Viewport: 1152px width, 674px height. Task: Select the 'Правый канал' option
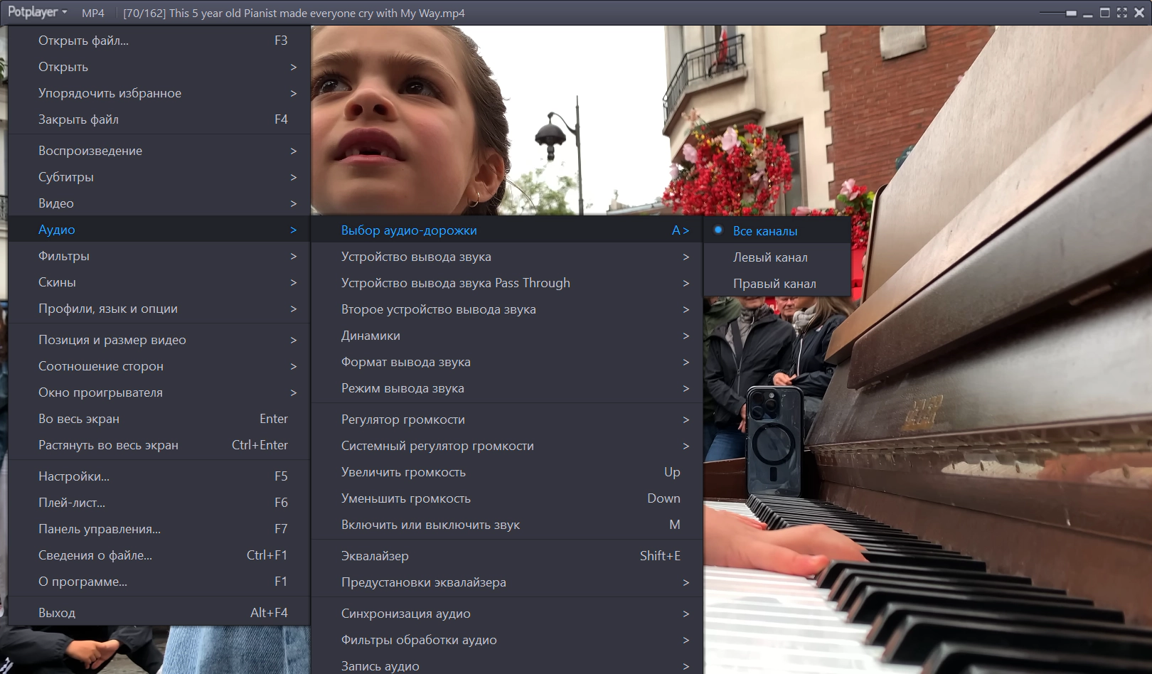777,283
